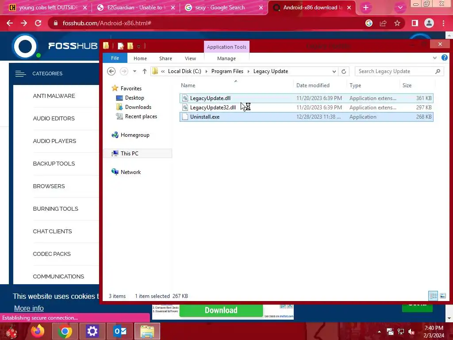The image size is (453, 340).
Task: Open the recent locations dropdown arrow
Action: [x=134, y=71]
